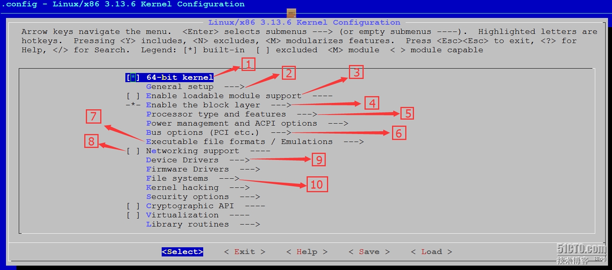Toggle Enable loadable module support checkbox

tap(133, 96)
